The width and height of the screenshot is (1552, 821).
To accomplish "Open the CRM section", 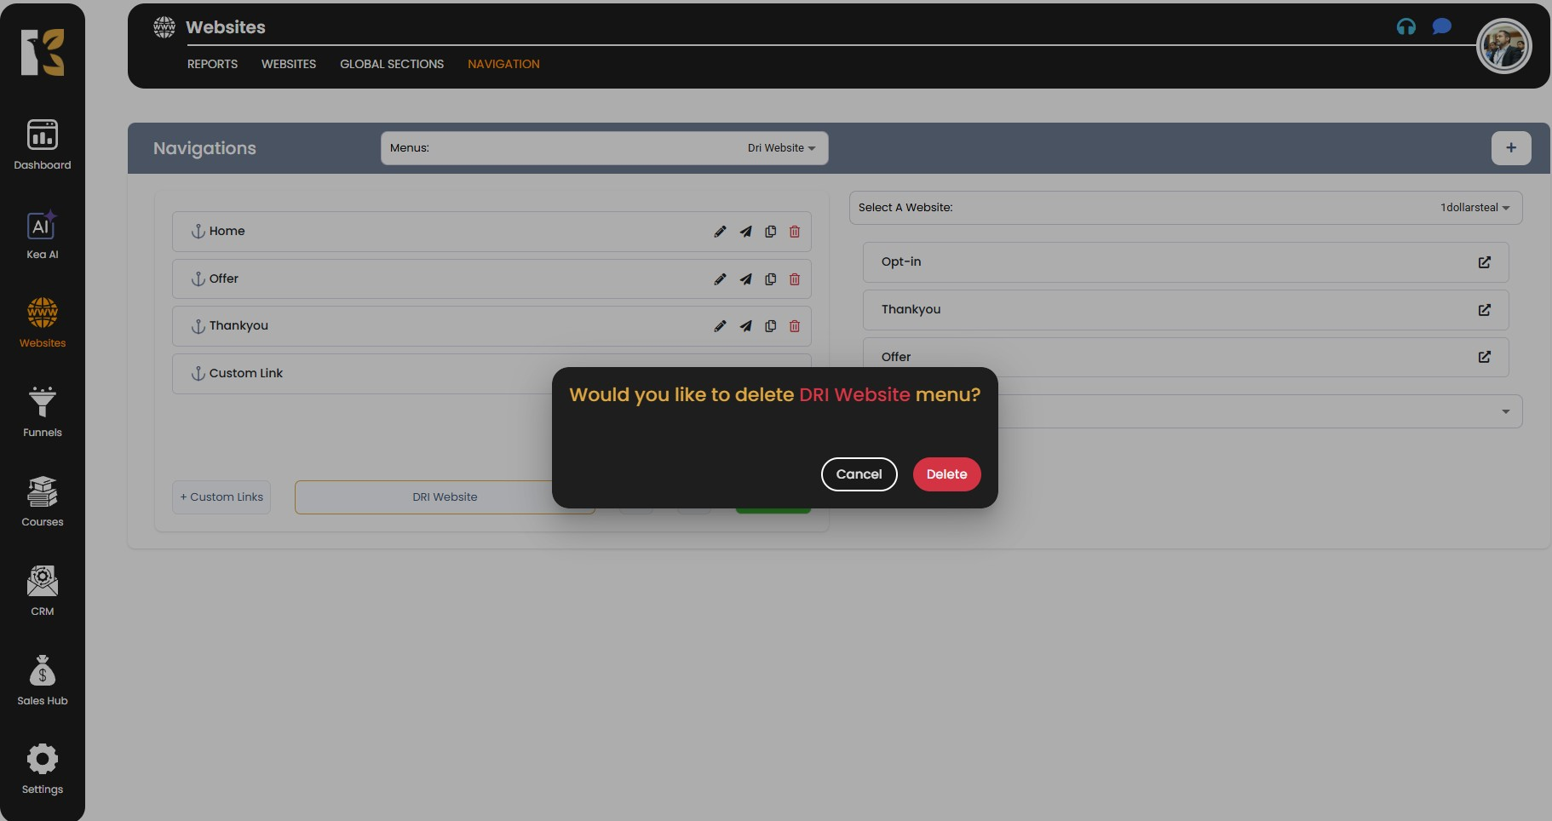I will pos(43,591).
